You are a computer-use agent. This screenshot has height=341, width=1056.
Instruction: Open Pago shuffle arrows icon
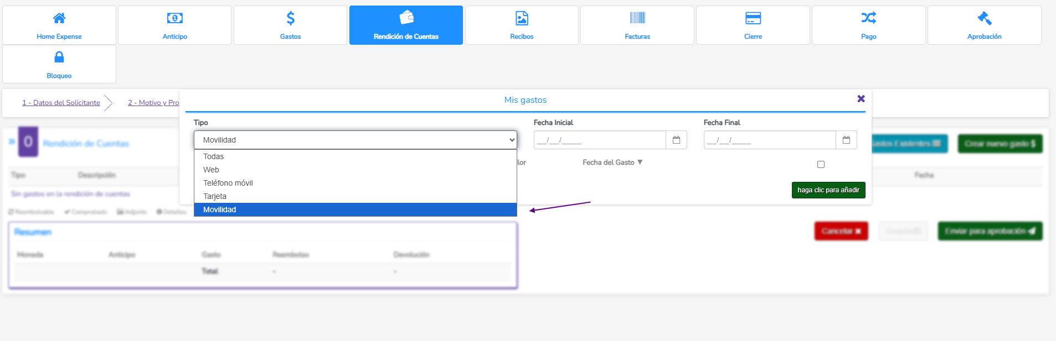point(868,18)
